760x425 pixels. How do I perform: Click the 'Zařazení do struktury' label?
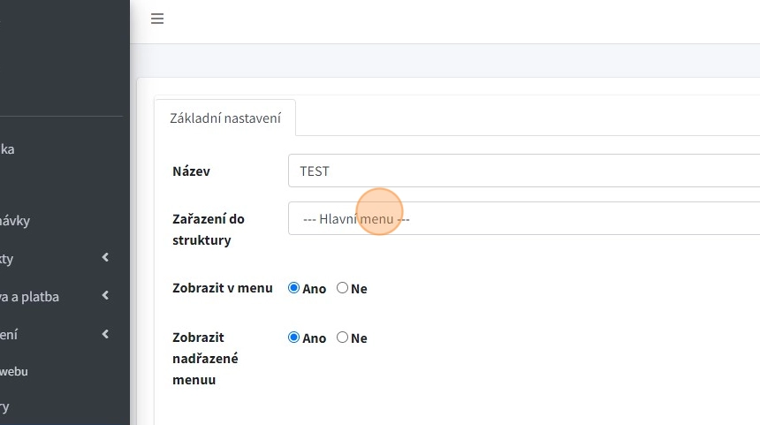tap(208, 229)
